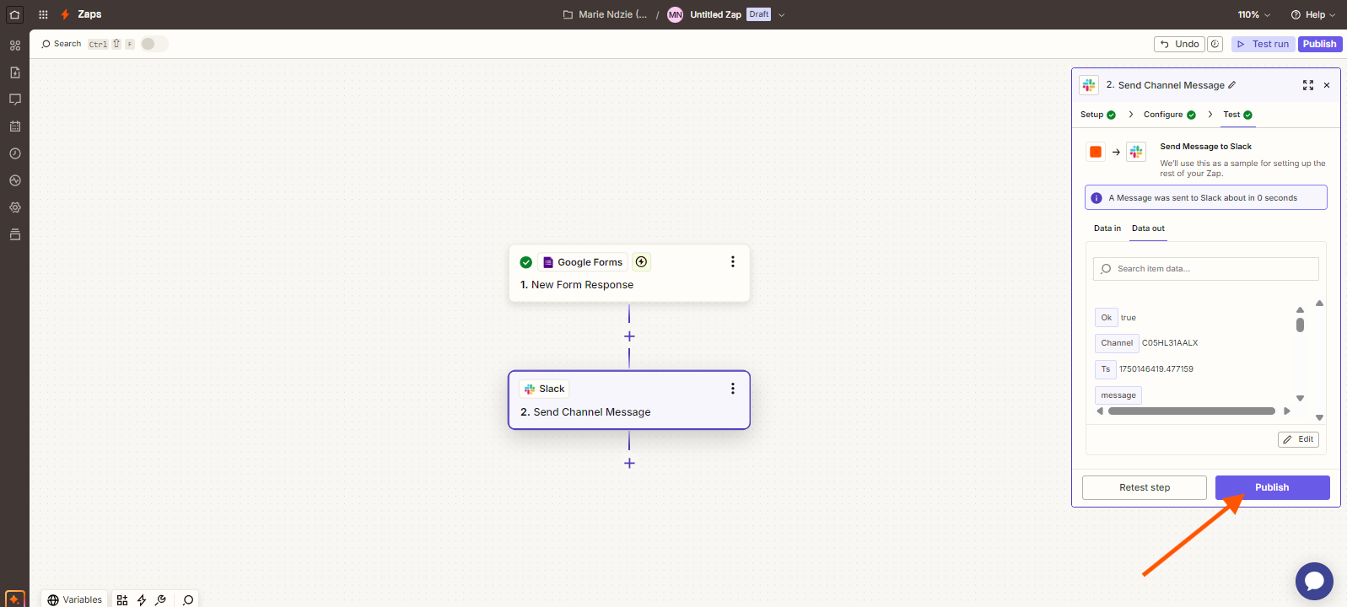Click the inner vertical scrollbar thumb in data out
Image resolution: width=1347 pixels, height=607 pixels.
click(1300, 325)
